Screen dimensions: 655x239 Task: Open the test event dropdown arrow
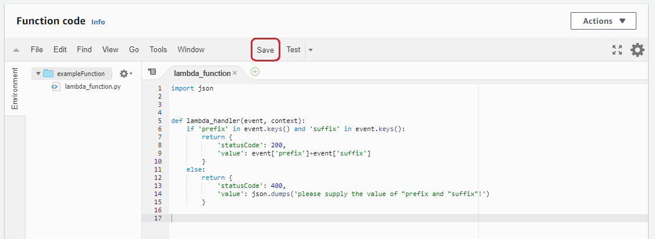point(311,50)
